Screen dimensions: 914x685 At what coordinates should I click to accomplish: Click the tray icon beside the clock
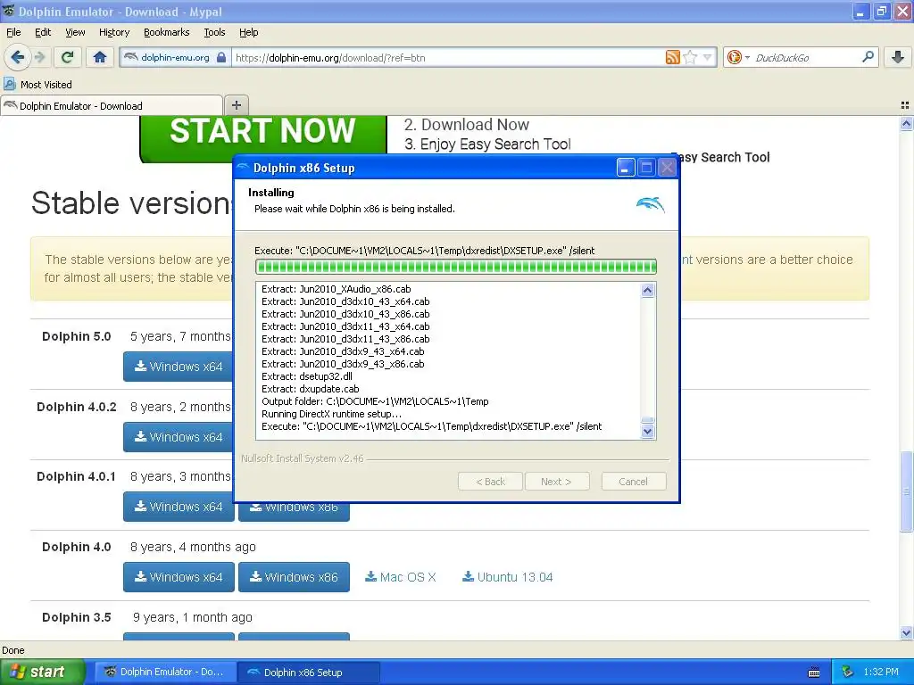(848, 672)
